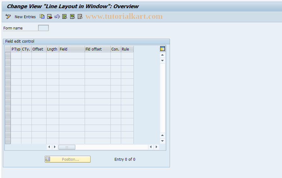Screen dimensions: 282x178
Task: Click the Undo Change icon
Action: [57, 17]
